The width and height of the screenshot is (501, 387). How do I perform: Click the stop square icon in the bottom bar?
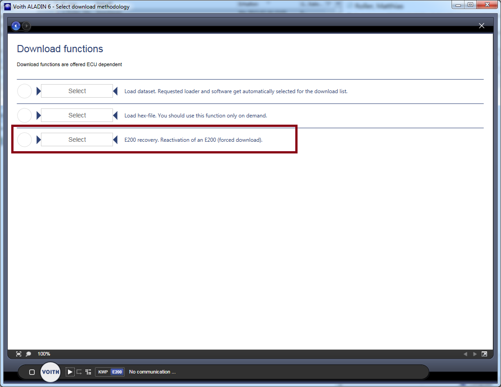(x=32, y=372)
